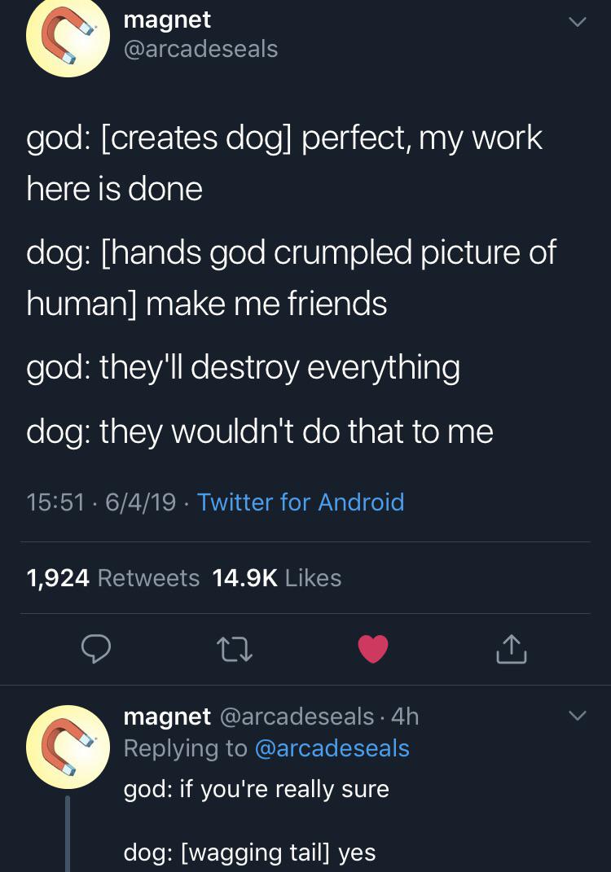Click magnet's profile avatar on the main tweet

(x=68, y=37)
